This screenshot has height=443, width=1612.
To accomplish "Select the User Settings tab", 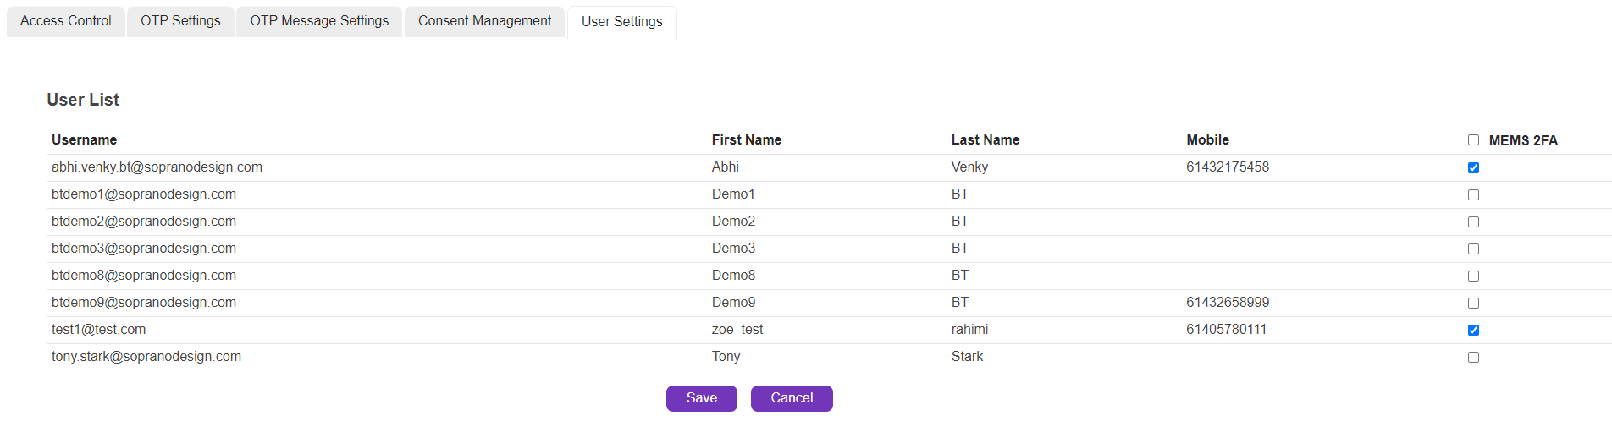I will (x=621, y=22).
